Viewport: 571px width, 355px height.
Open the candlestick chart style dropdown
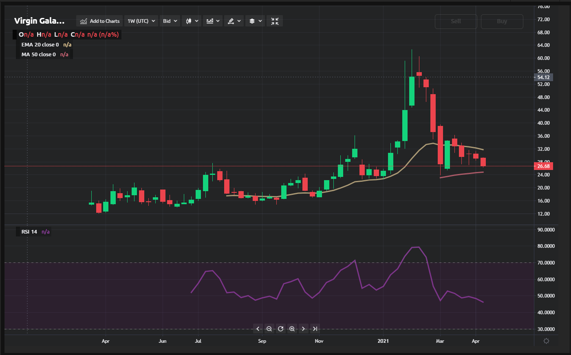click(192, 21)
